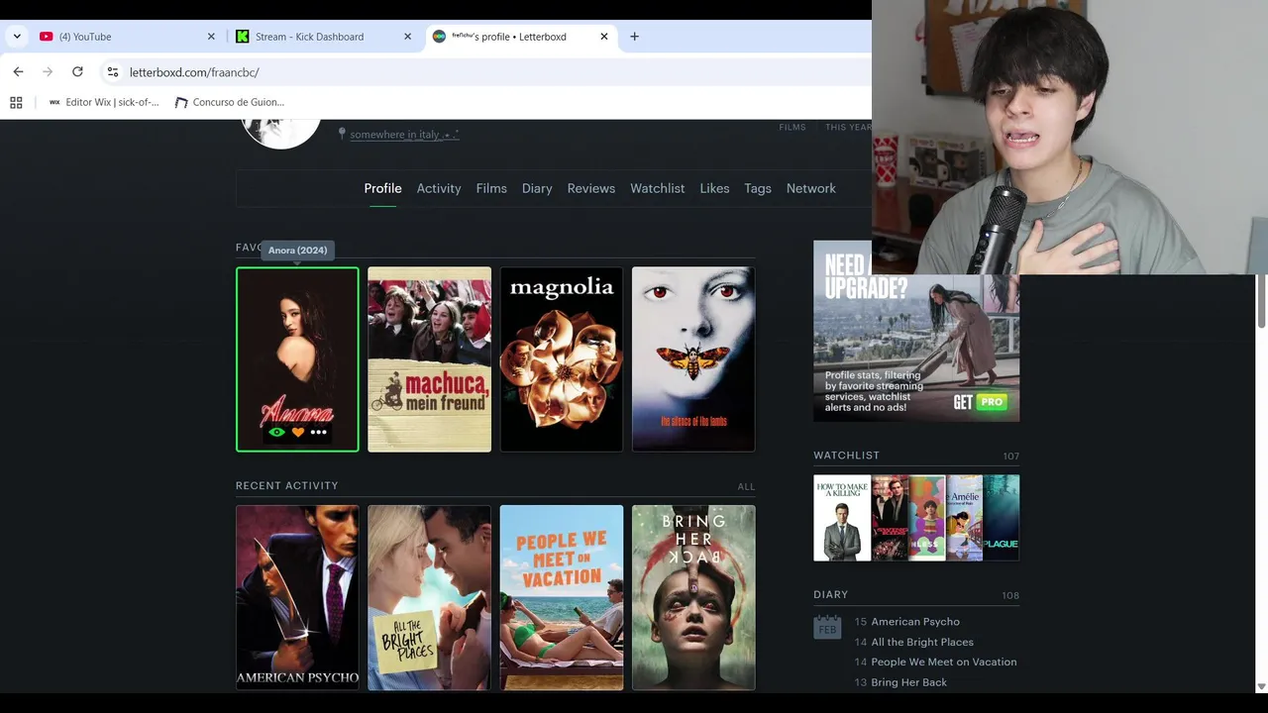Click the browser forward arrow
The image size is (1268, 713).
point(48,71)
